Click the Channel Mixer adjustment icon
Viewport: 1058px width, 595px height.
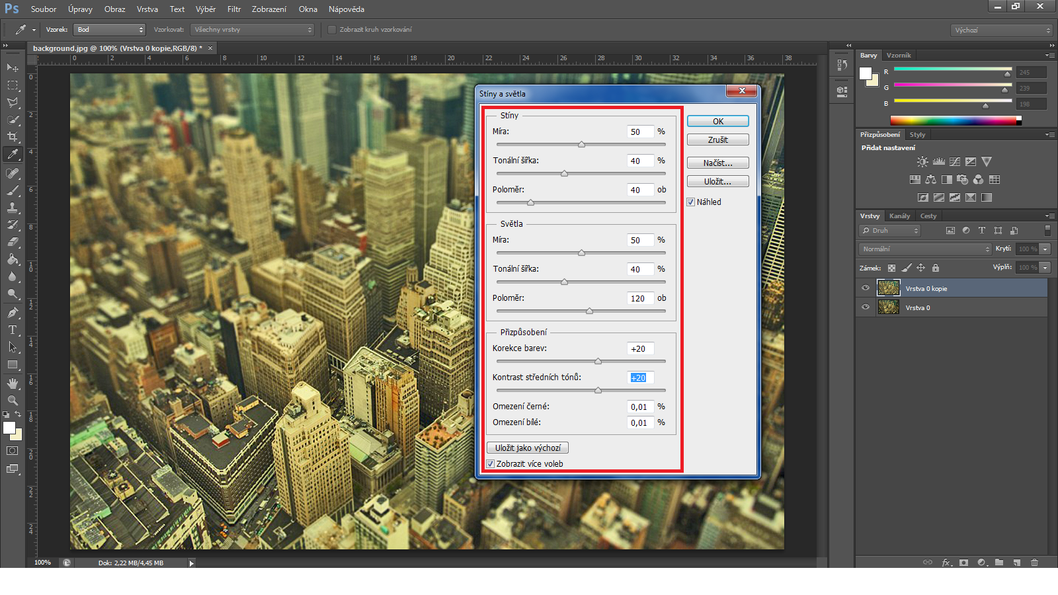pos(979,179)
